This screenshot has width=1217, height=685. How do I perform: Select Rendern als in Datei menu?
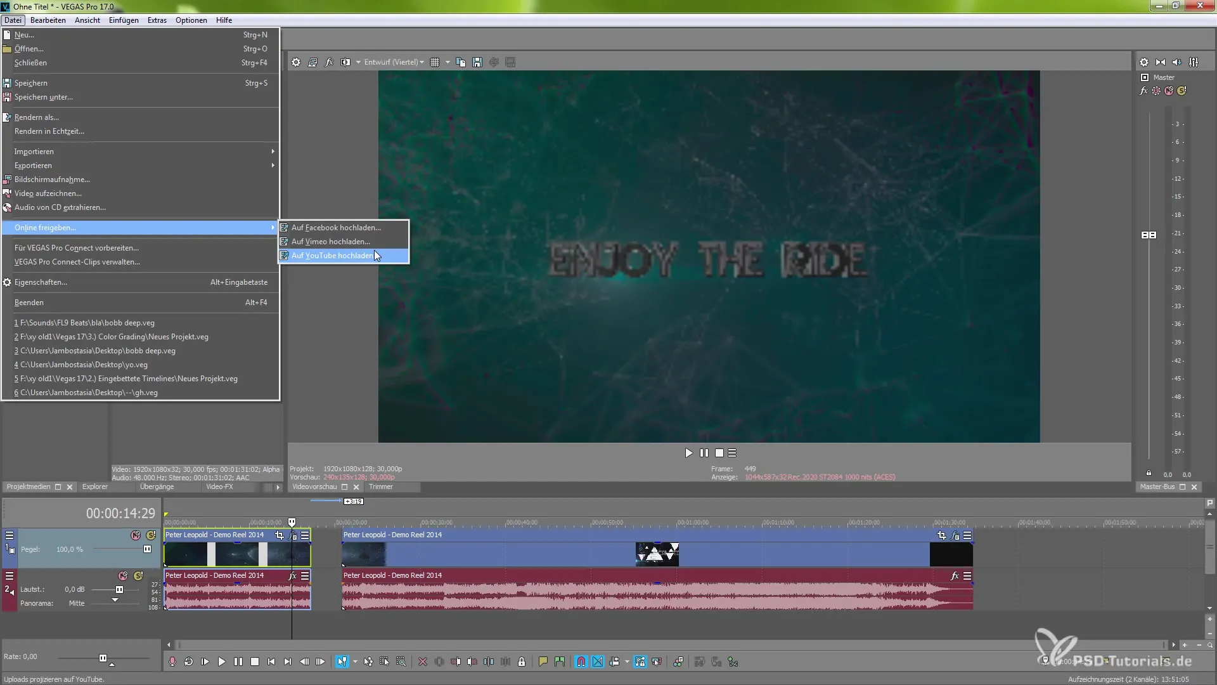[x=140, y=117]
